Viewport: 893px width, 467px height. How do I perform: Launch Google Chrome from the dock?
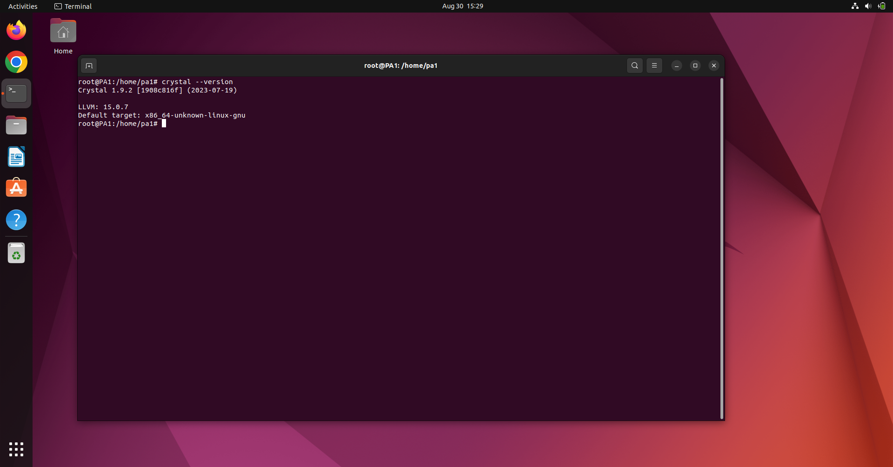coord(16,61)
